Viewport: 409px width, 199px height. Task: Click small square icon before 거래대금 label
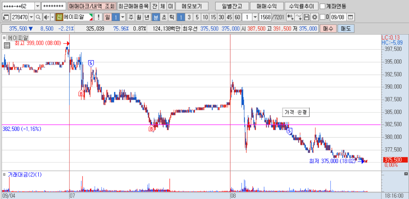click(x=4, y=174)
